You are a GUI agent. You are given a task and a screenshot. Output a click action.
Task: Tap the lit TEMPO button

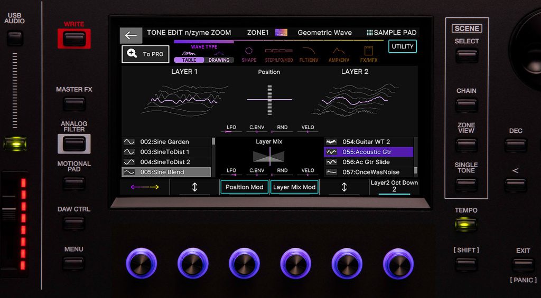click(x=466, y=225)
